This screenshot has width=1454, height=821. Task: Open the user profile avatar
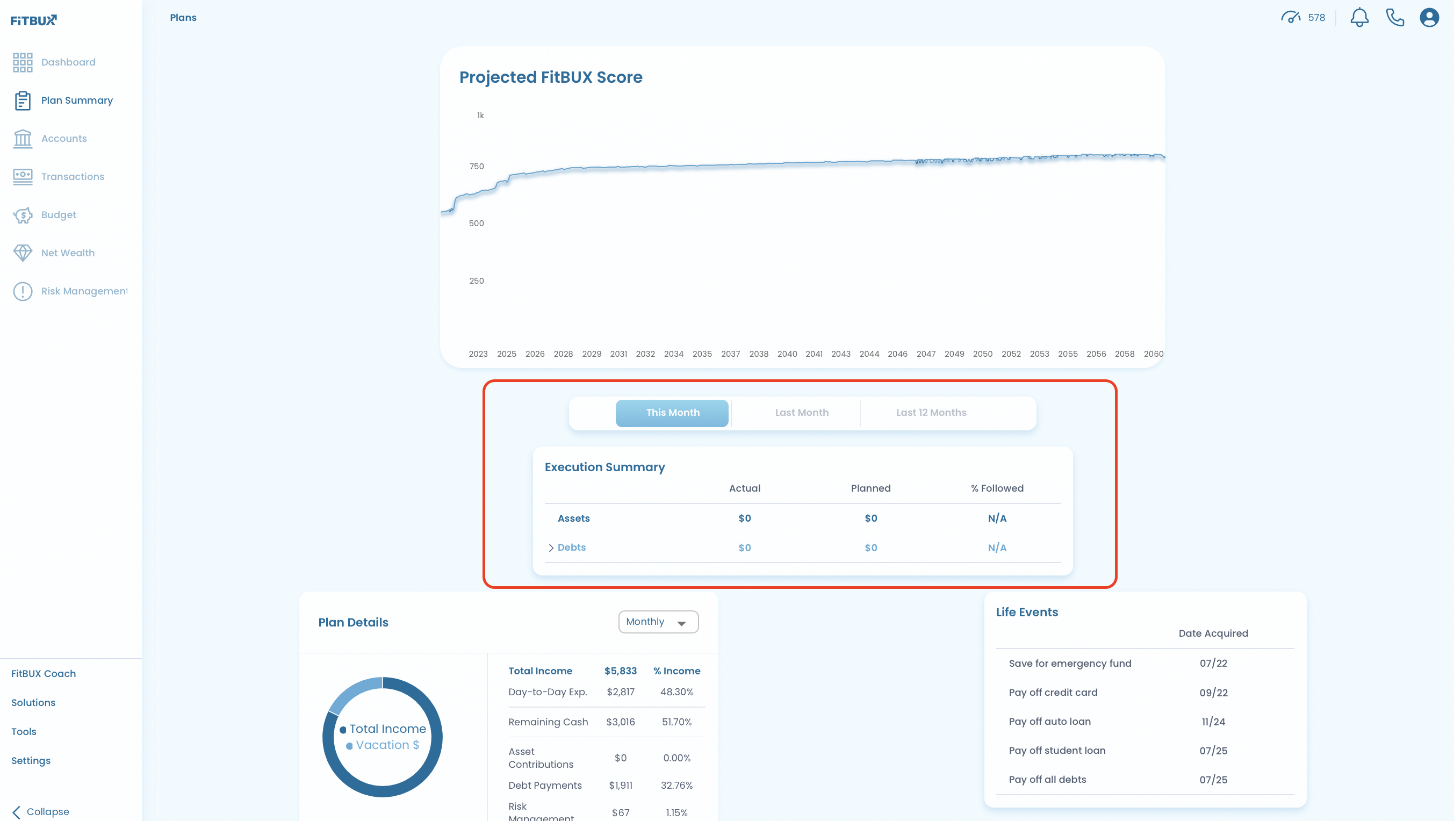tap(1429, 18)
